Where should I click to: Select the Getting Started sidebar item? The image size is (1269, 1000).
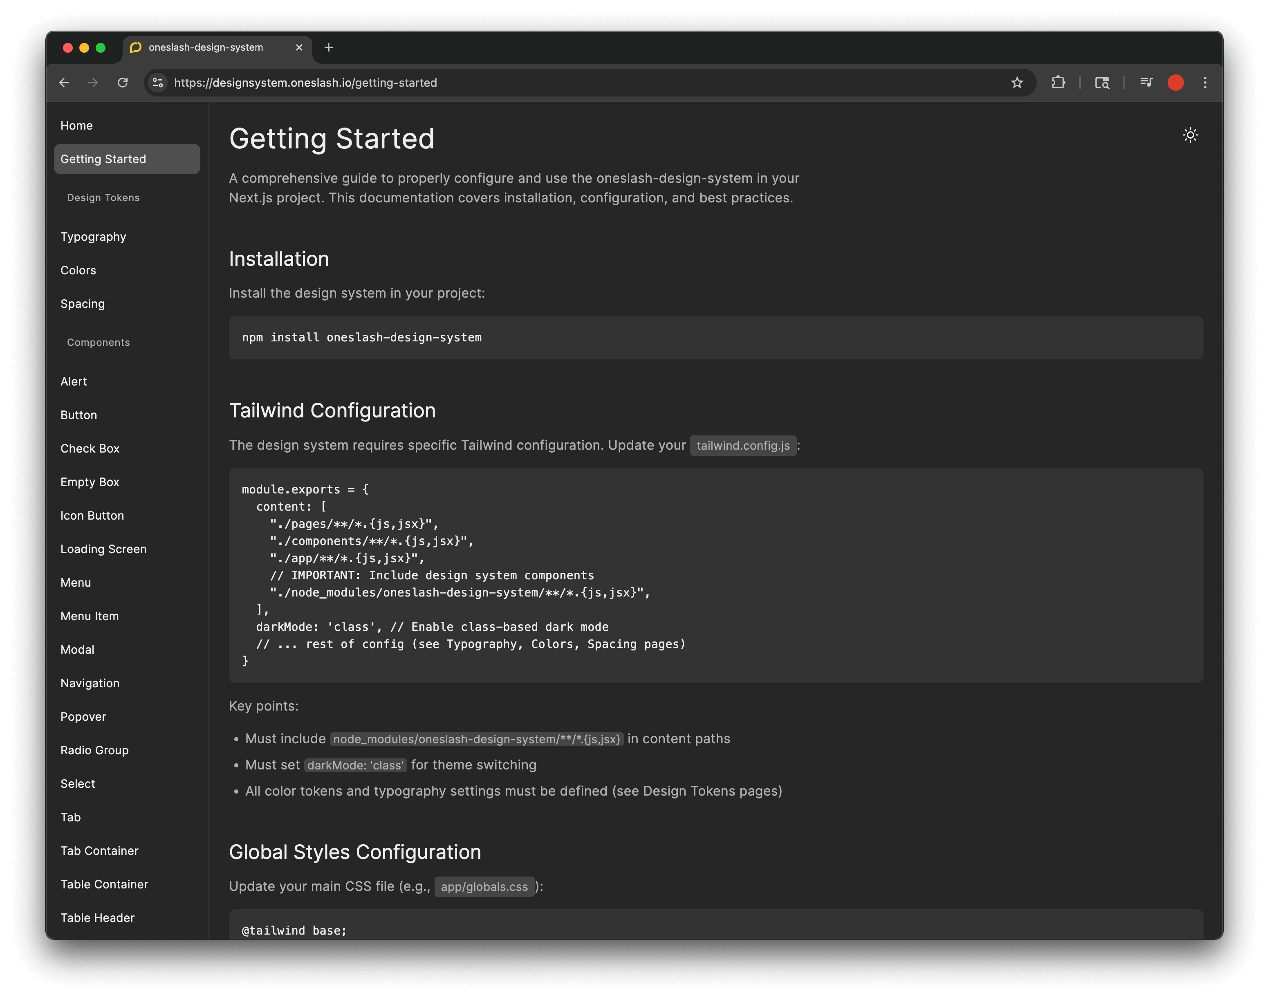click(103, 159)
